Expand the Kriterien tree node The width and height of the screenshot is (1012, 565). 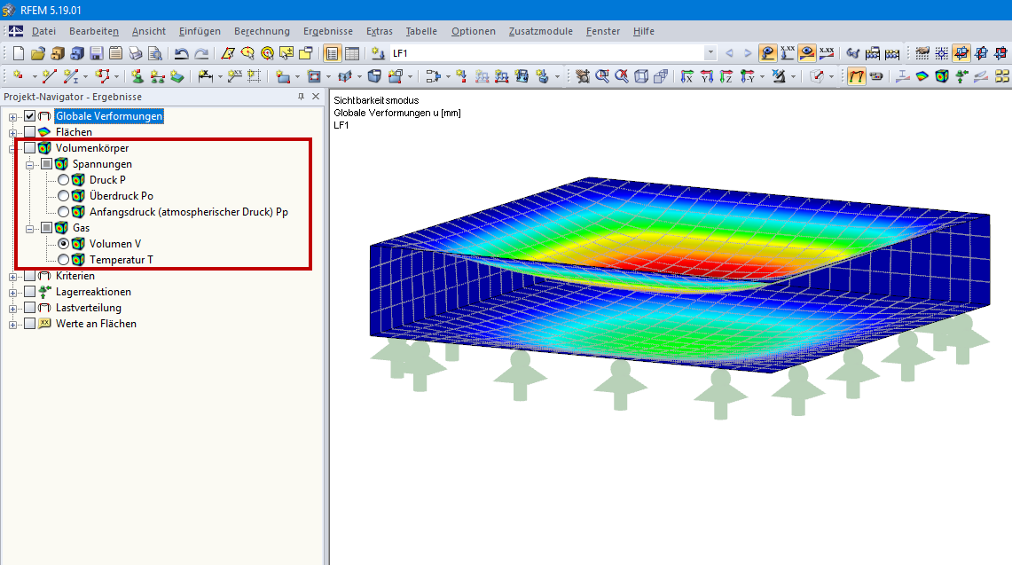click(x=12, y=277)
